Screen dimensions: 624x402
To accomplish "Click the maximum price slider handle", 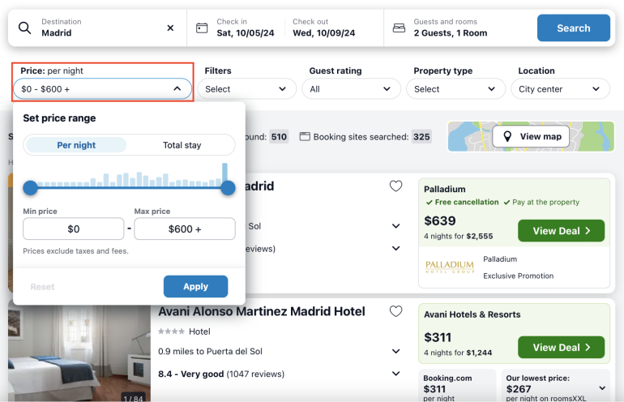I will [228, 188].
